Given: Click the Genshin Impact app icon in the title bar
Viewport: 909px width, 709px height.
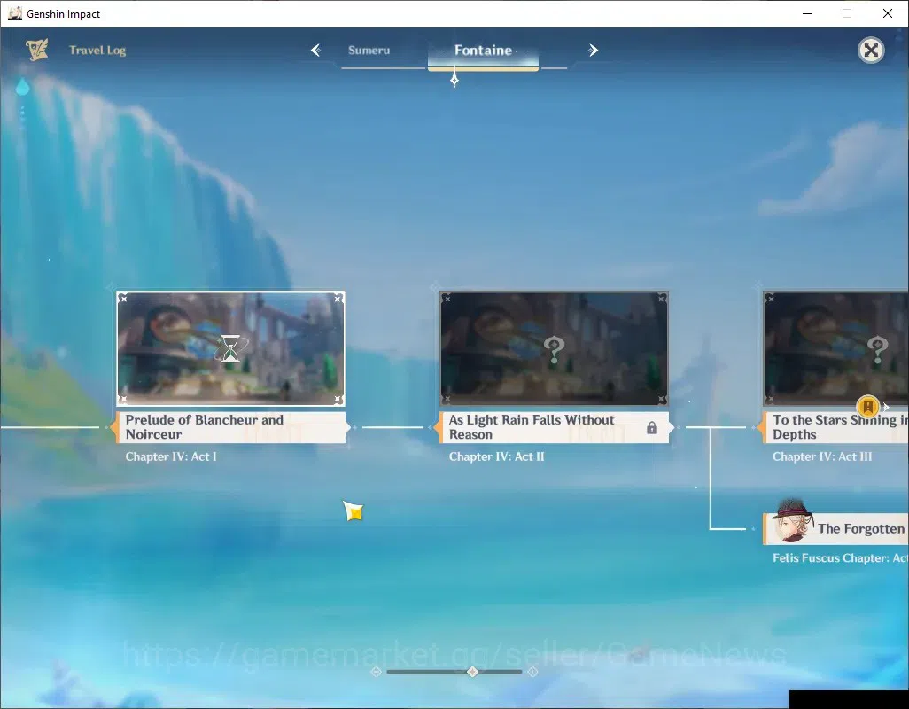Looking at the screenshot, I should 15,13.
